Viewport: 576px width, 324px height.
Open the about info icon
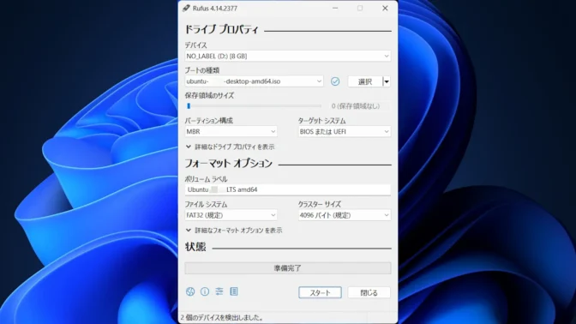point(205,291)
